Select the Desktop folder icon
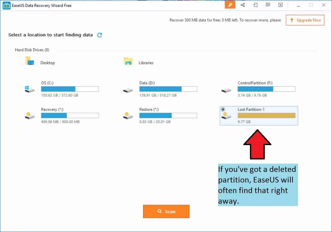This screenshot has height=232, width=332. click(x=29, y=61)
